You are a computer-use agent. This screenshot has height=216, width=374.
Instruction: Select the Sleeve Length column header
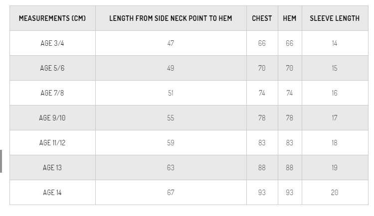pos(335,18)
